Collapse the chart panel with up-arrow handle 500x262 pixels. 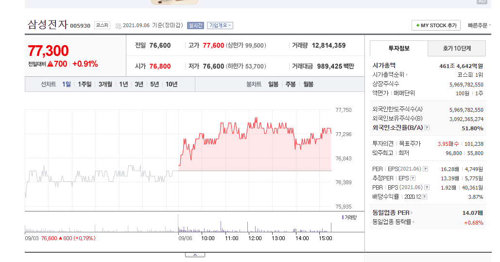coord(195,255)
